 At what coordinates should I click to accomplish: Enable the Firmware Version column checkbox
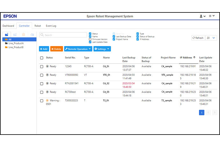click(x=90, y=39)
